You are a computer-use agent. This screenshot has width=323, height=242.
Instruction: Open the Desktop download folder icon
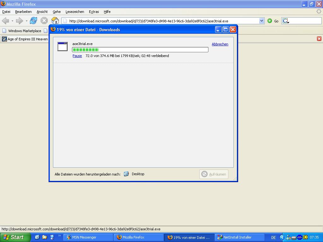click(x=126, y=174)
